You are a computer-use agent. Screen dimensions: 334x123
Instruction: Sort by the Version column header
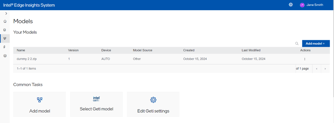tap(73, 50)
